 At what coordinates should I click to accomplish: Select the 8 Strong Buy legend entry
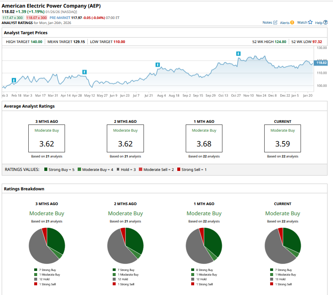point(204,270)
